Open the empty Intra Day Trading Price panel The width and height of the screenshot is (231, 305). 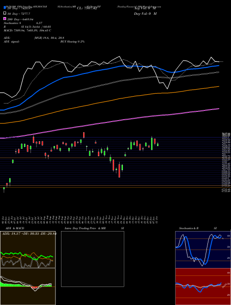tap(92, 259)
